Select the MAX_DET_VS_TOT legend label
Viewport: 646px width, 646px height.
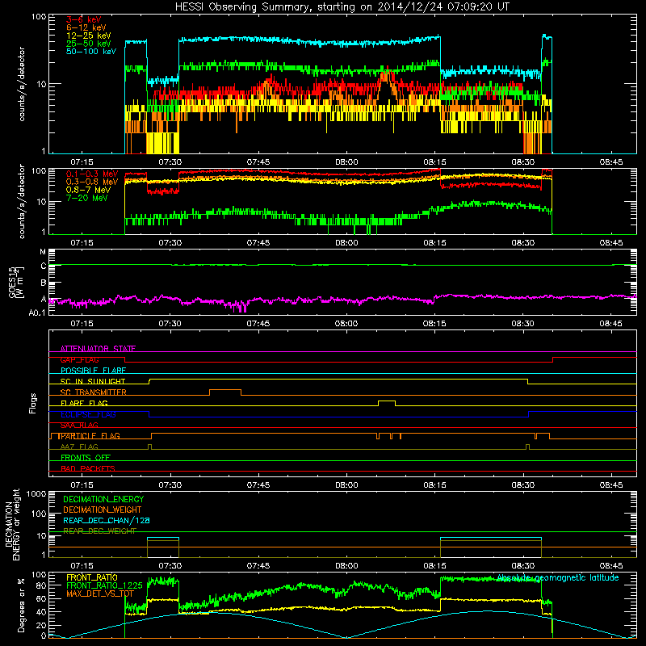pos(100,594)
